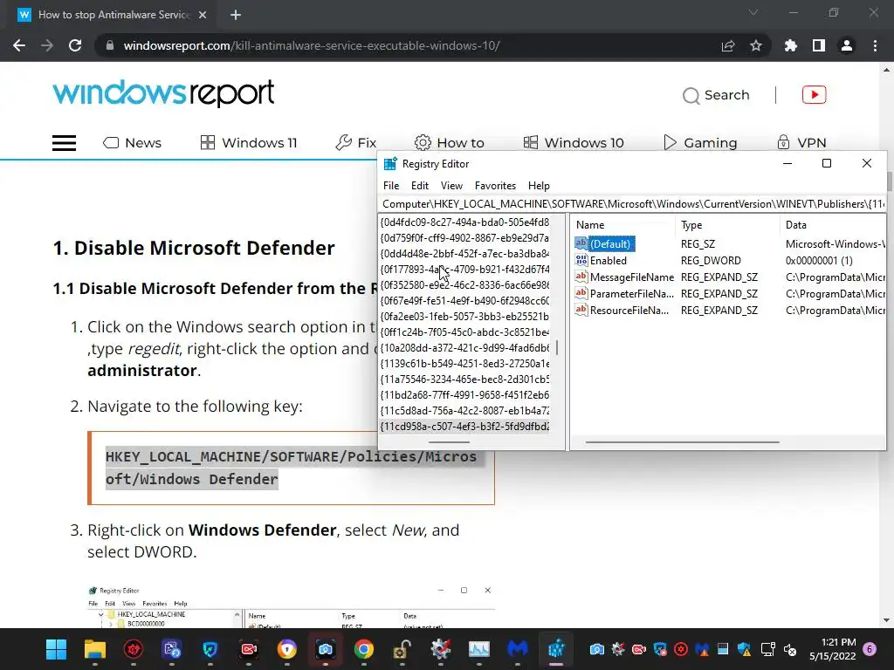The height and width of the screenshot is (670, 894).
Task: Go to the News section
Action: [133, 142]
